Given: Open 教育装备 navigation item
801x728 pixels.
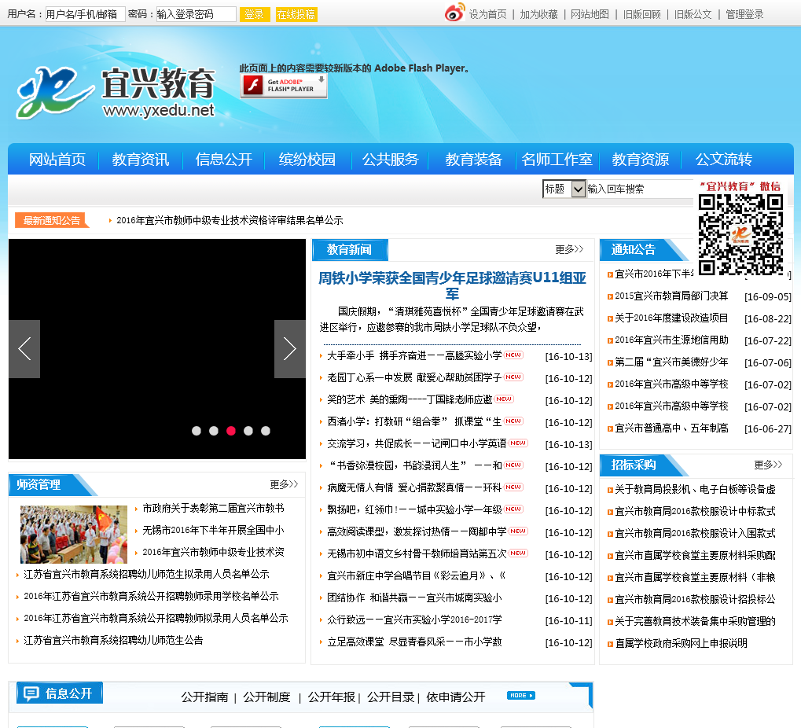Looking at the screenshot, I should [x=473, y=160].
